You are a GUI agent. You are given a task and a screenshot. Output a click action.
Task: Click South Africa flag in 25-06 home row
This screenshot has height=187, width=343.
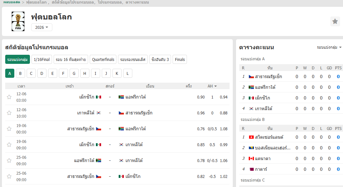click(99, 161)
